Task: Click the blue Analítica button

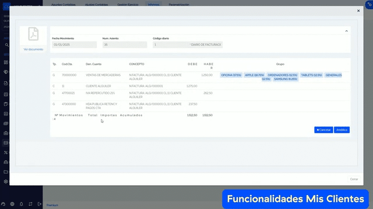Action: click(342, 130)
